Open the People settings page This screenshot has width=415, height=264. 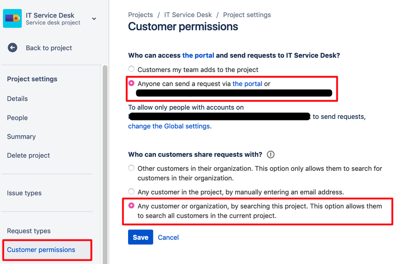coord(17,118)
